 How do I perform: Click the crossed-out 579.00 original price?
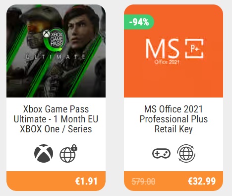pos(143,181)
